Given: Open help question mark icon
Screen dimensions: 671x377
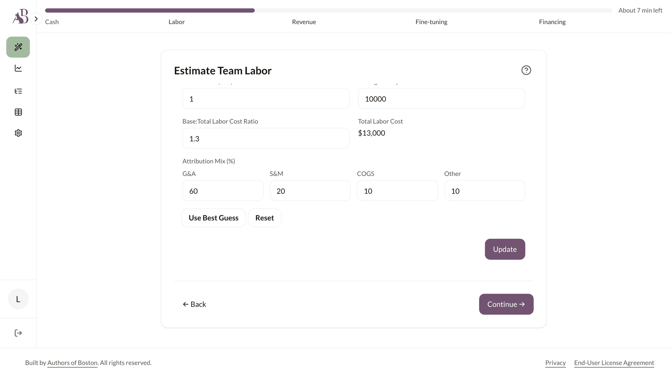Looking at the screenshot, I should (526, 70).
